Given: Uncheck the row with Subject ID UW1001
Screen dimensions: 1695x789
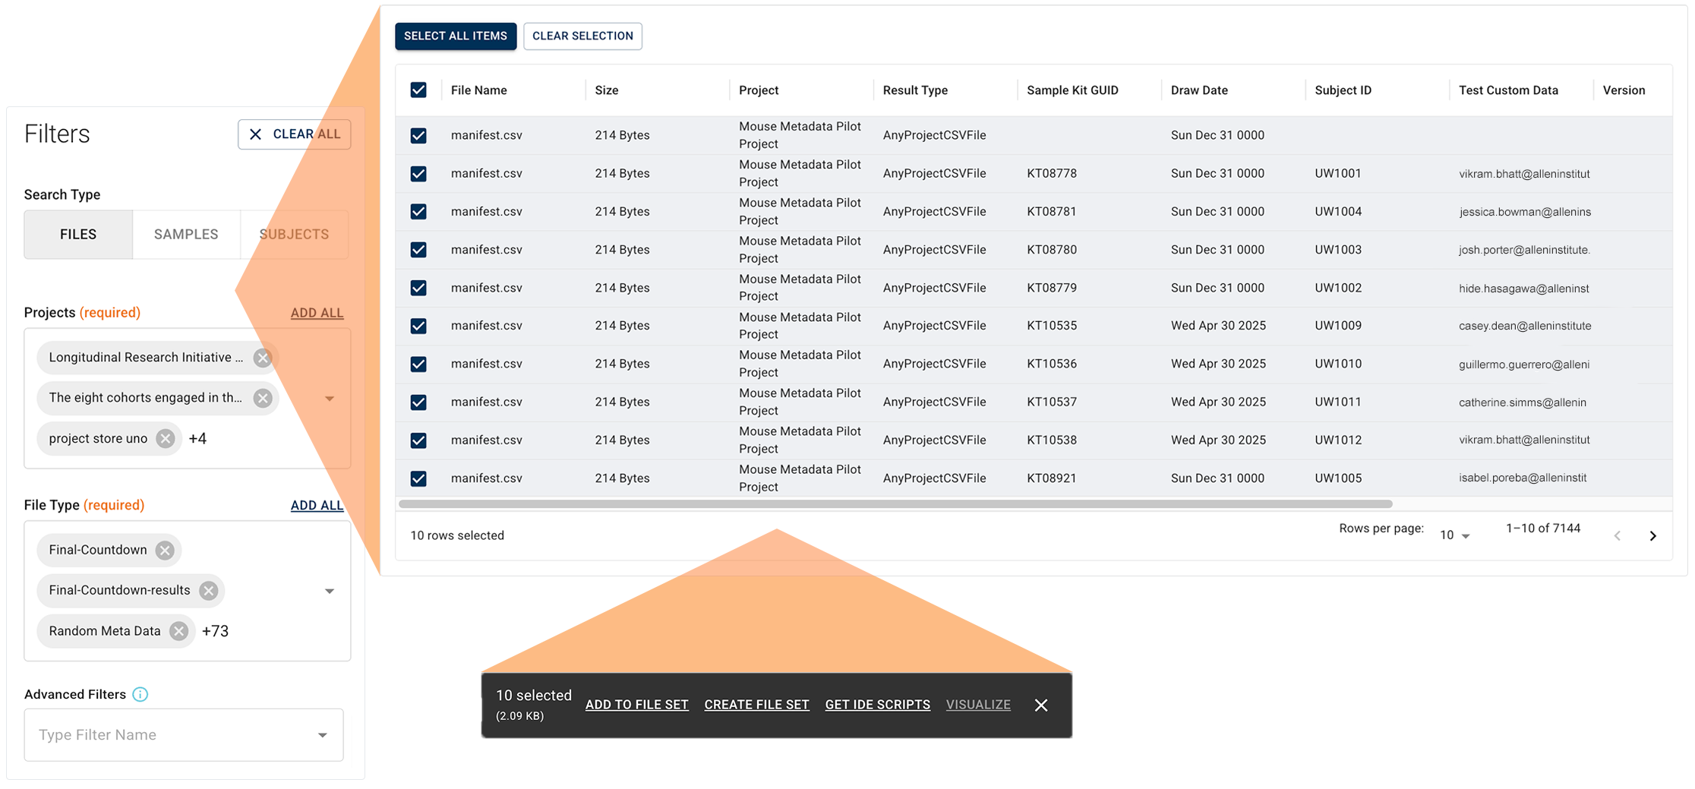Looking at the screenshot, I should coord(418,174).
